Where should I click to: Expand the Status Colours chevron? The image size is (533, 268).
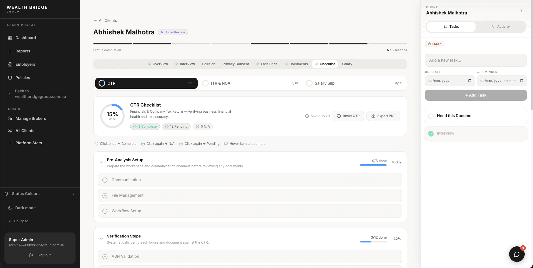74,194
